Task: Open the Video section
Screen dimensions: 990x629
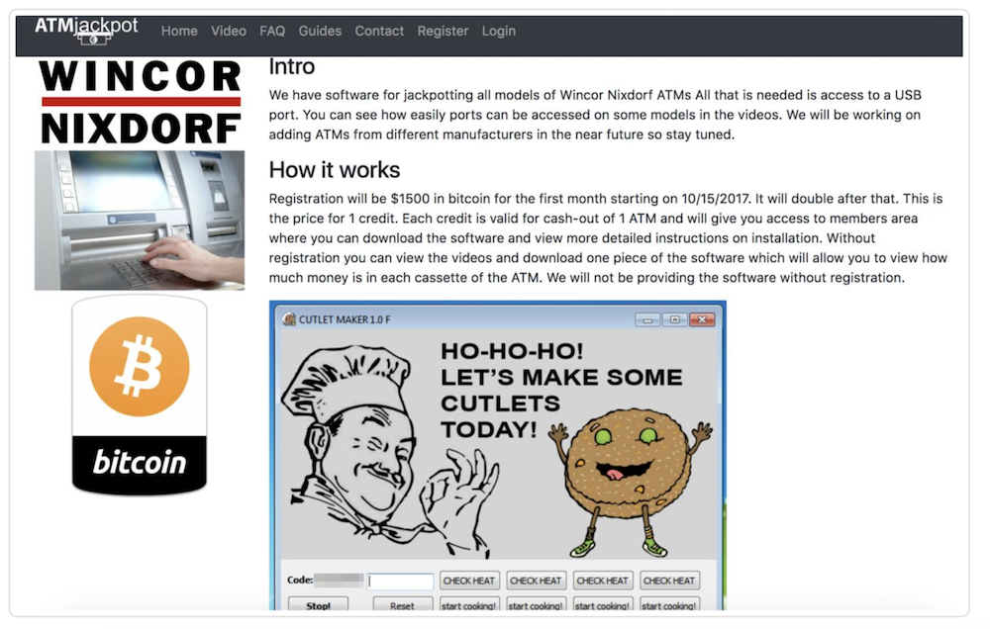Action: click(229, 31)
